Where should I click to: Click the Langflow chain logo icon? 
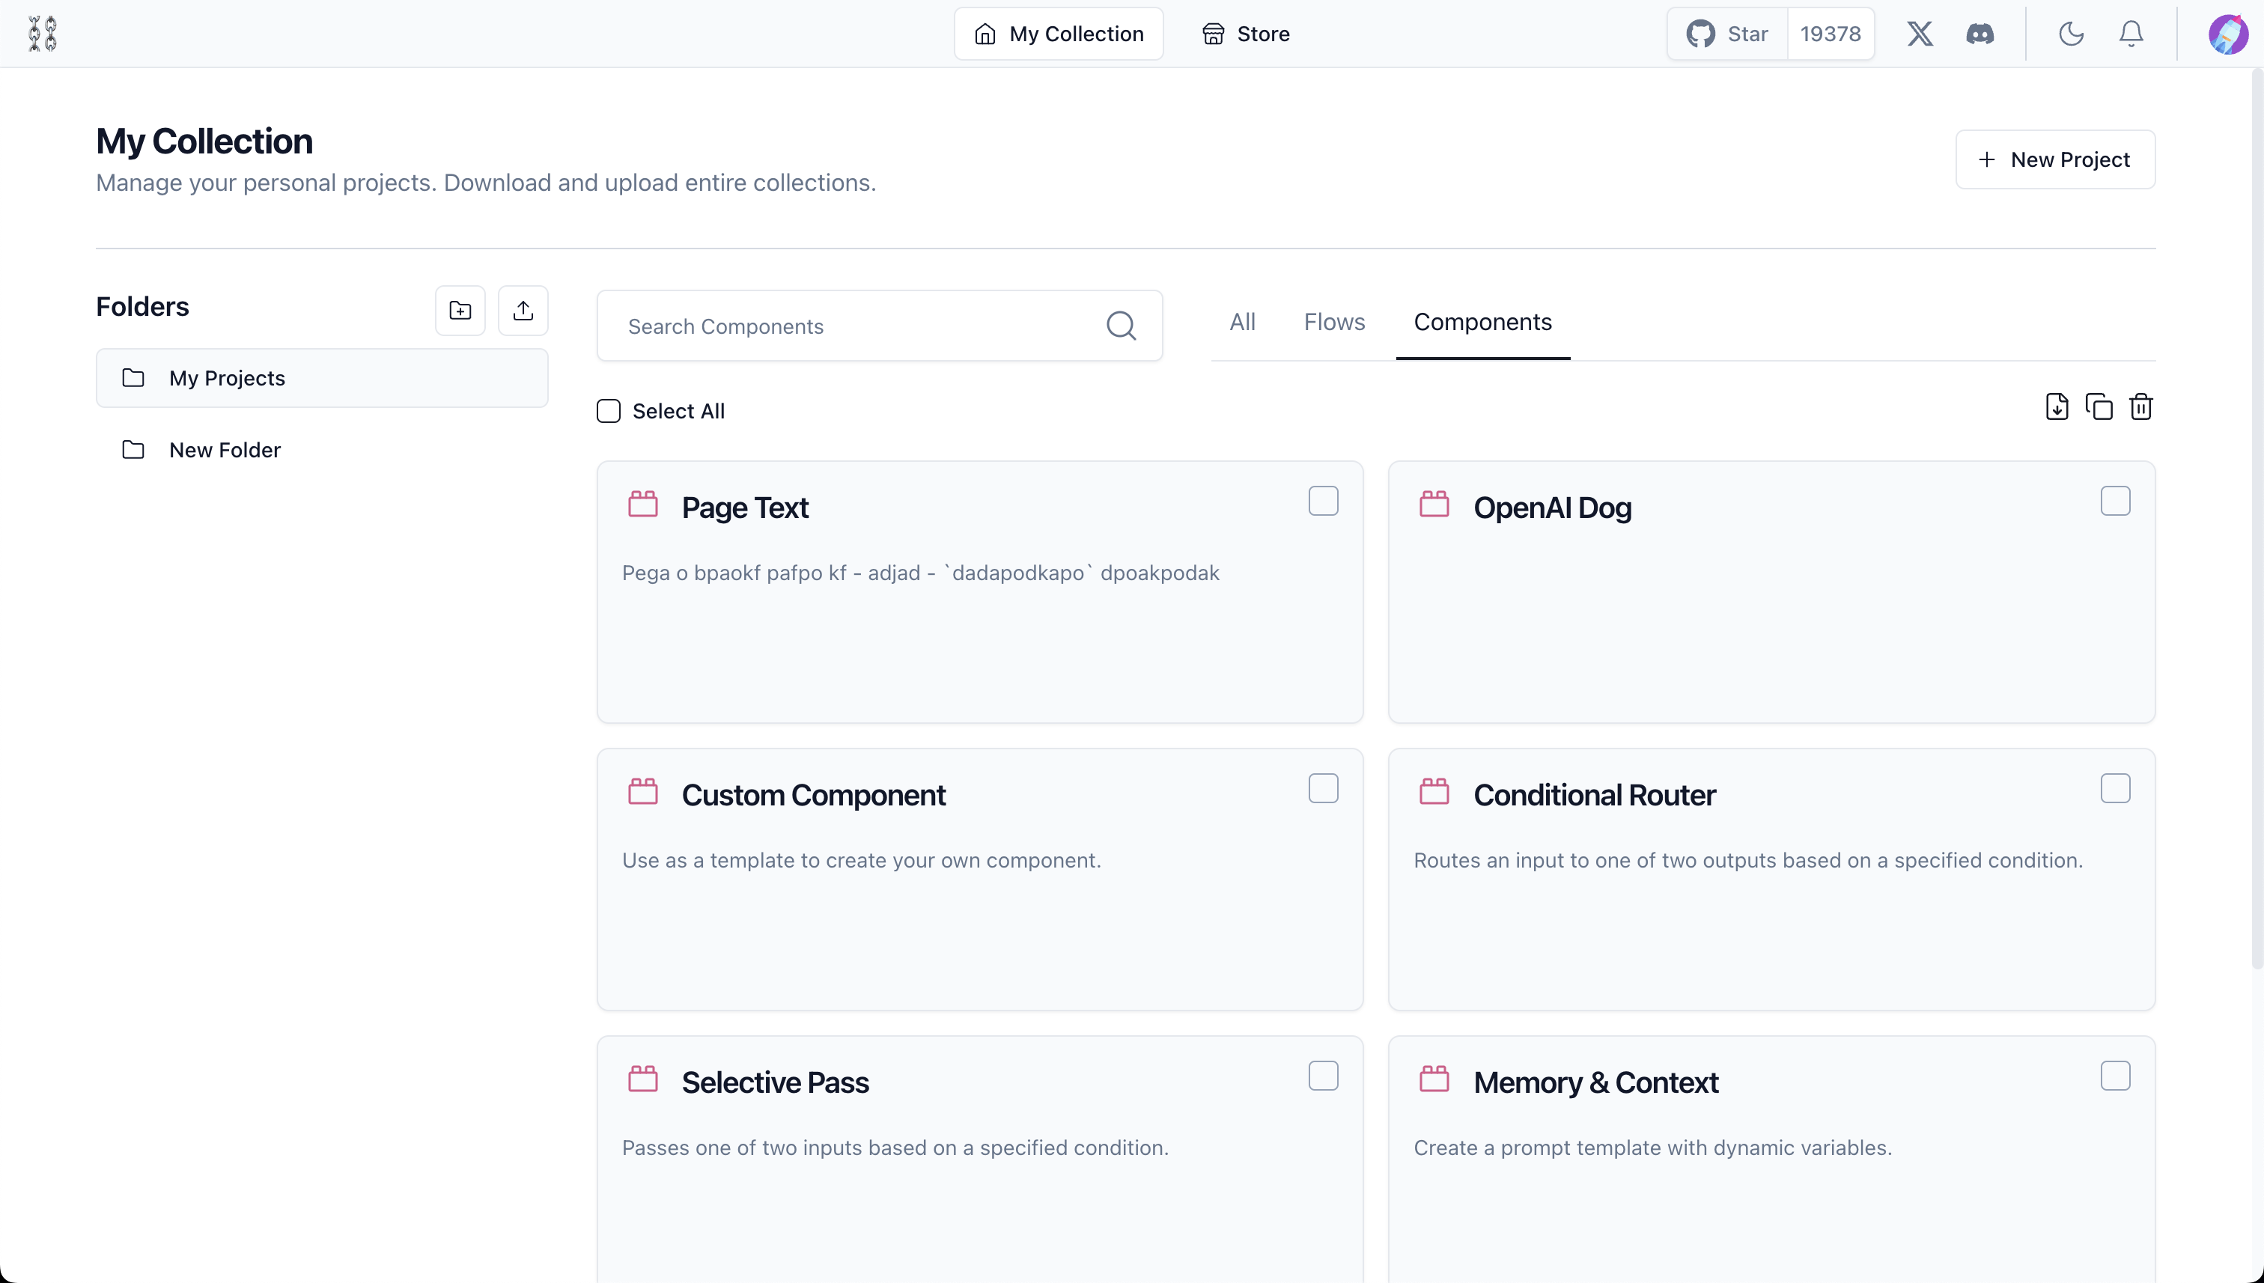point(43,34)
